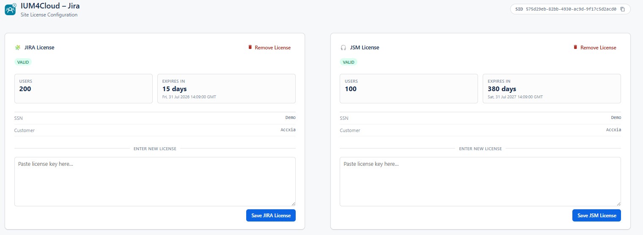The image size is (643, 235).
Task: Click 'ENTER NEW LICENSE' label in JSM card
Action: (481, 149)
